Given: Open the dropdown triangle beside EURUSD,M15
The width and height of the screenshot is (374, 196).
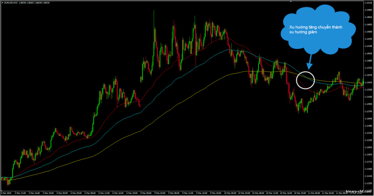Looking at the screenshot, I should (x=2, y=3).
